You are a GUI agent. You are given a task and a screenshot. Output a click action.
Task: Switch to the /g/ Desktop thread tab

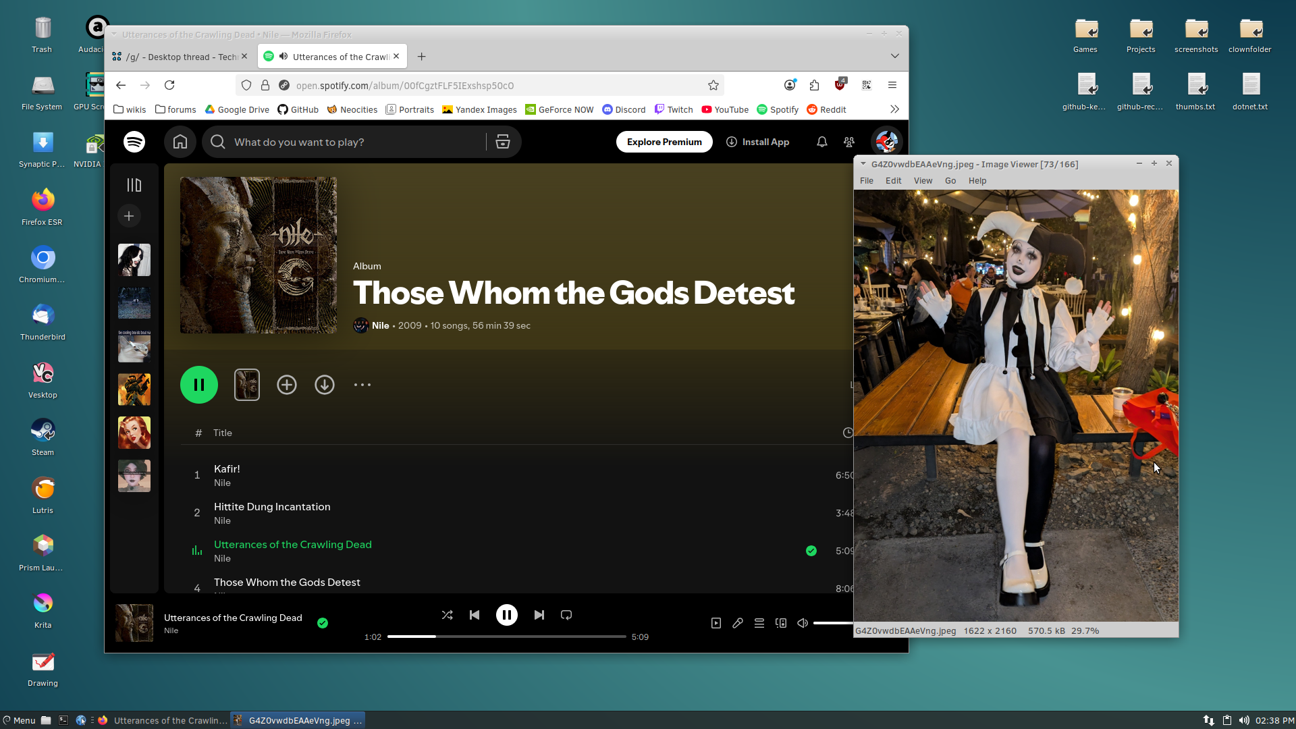click(177, 57)
